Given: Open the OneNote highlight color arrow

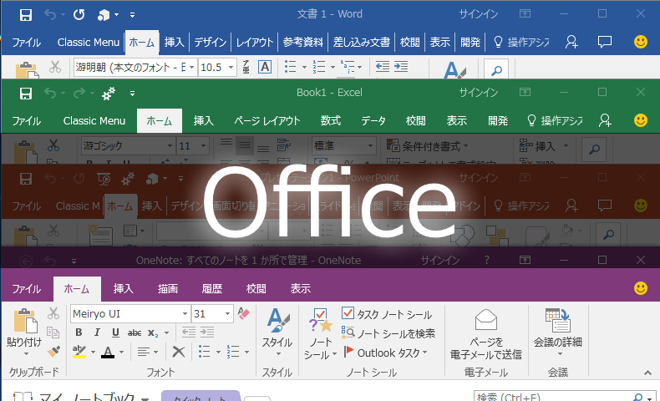Looking at the screenshot, I should coord(93,352).
